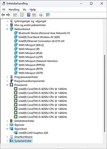Click Scan for hardware changes monitor icon
This screenshot has width=107, height=149.
48,15
